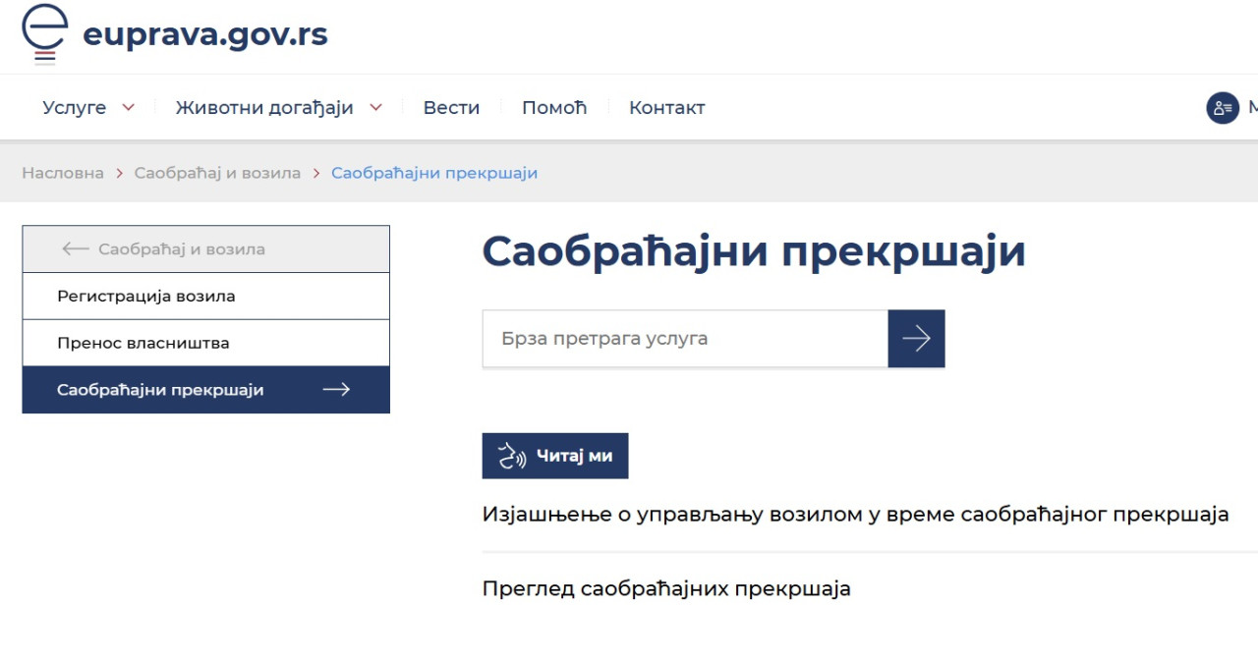Click Насловна in the breadcrumb

(63, 173)
